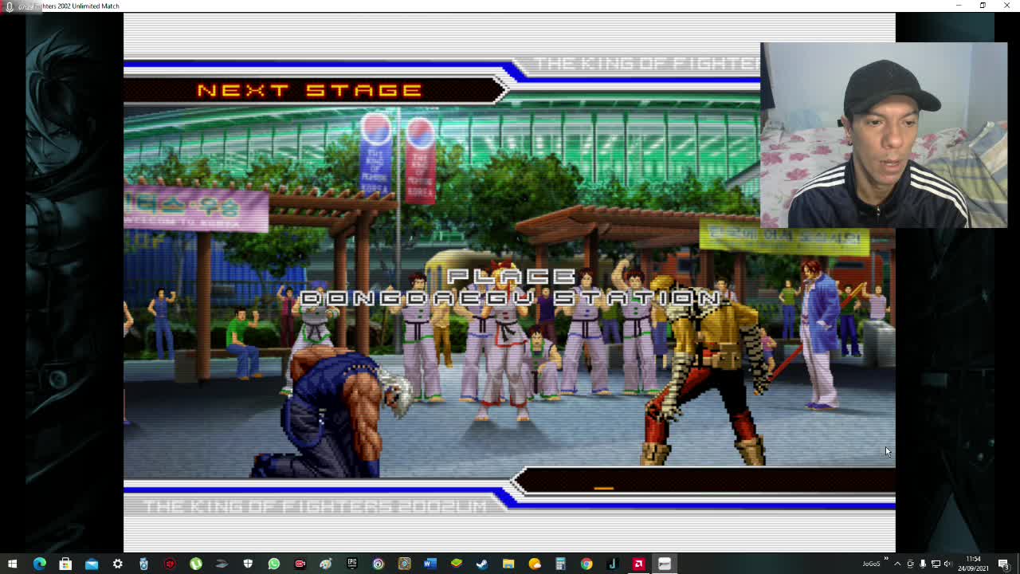Open the Calculator taskbar icon

point(560,564)
